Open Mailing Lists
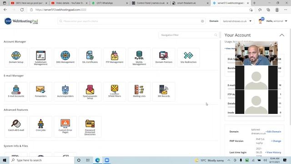This screenshot has height=164, width=291. click(139, 92)
